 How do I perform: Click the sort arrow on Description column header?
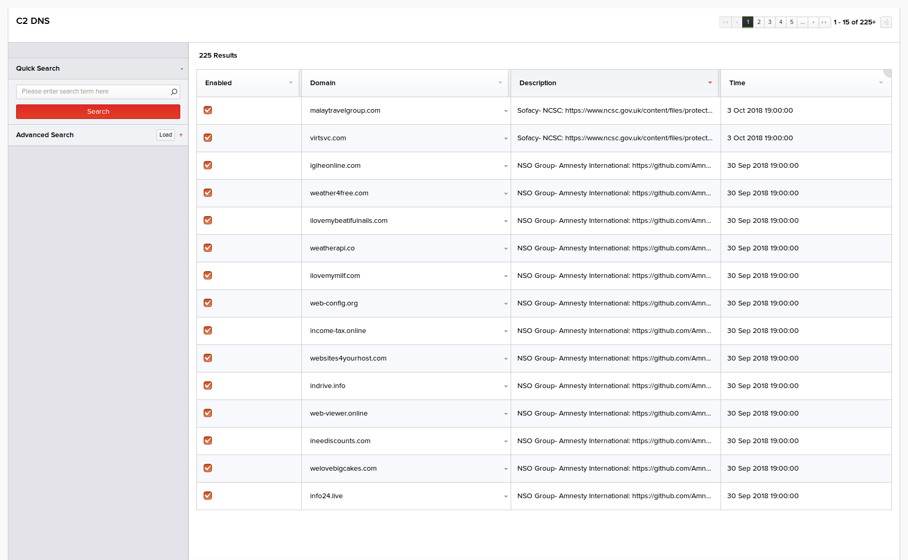click(x=710, y=83)
